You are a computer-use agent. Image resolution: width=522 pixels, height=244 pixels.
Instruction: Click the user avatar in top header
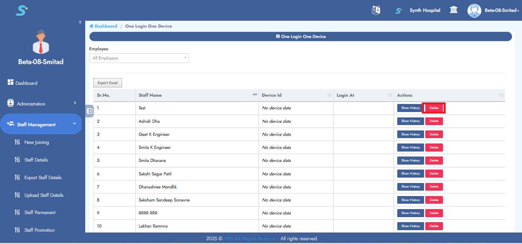pyautogui.click(x=474, y=10)
